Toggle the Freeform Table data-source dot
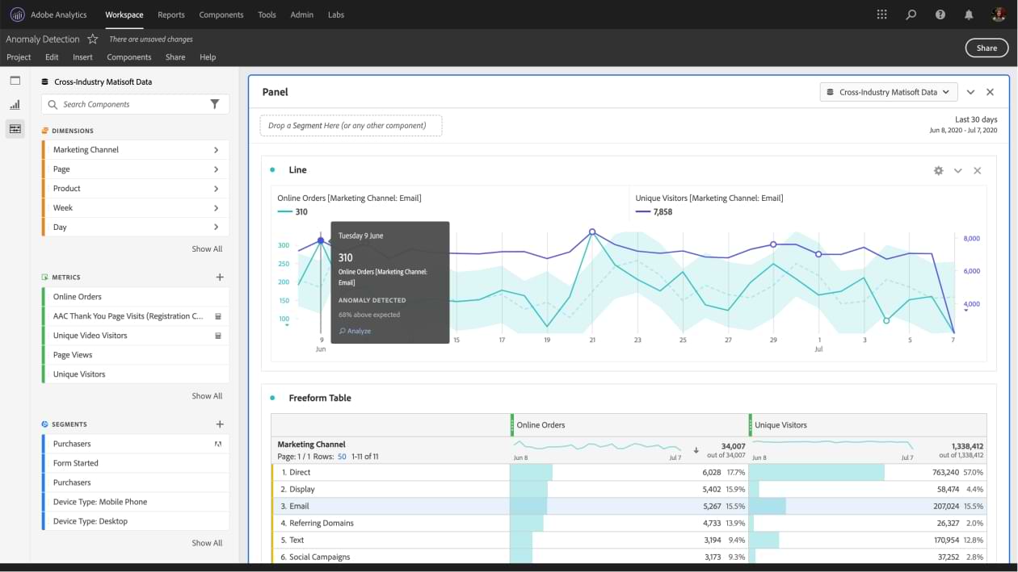1018x572 pixels. click(x=272, y=398)
